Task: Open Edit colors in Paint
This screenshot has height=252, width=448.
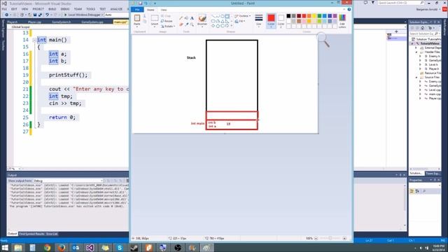Action: click(x=342, y=21)
